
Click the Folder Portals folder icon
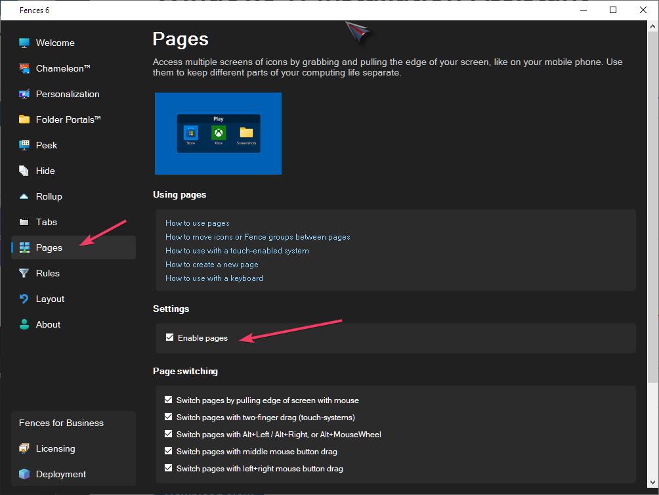[x=24, y=119]
